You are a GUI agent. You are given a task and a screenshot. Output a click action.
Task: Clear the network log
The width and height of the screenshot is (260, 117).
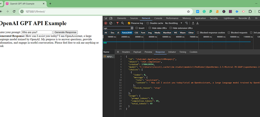point(110,23)
